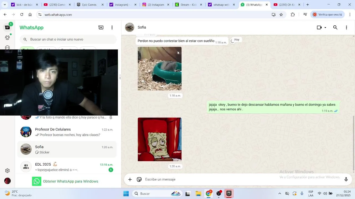Open File Explorer from taskbar
The height and width of the screenshot is (199, 355).
coord(198,194)
